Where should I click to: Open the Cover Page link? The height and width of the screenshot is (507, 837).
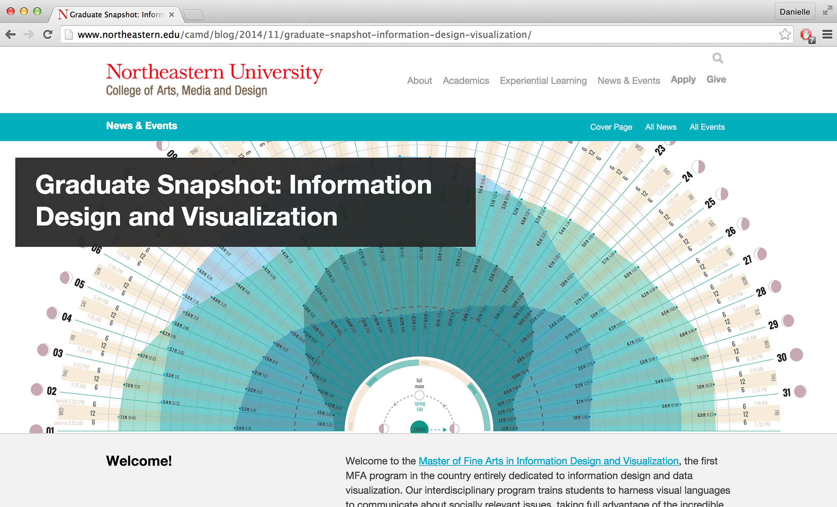tap(611, 127)
